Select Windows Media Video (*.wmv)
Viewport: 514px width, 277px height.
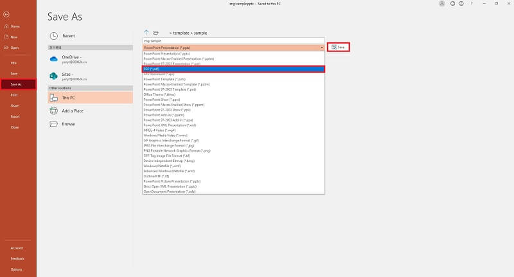point(233,135)
